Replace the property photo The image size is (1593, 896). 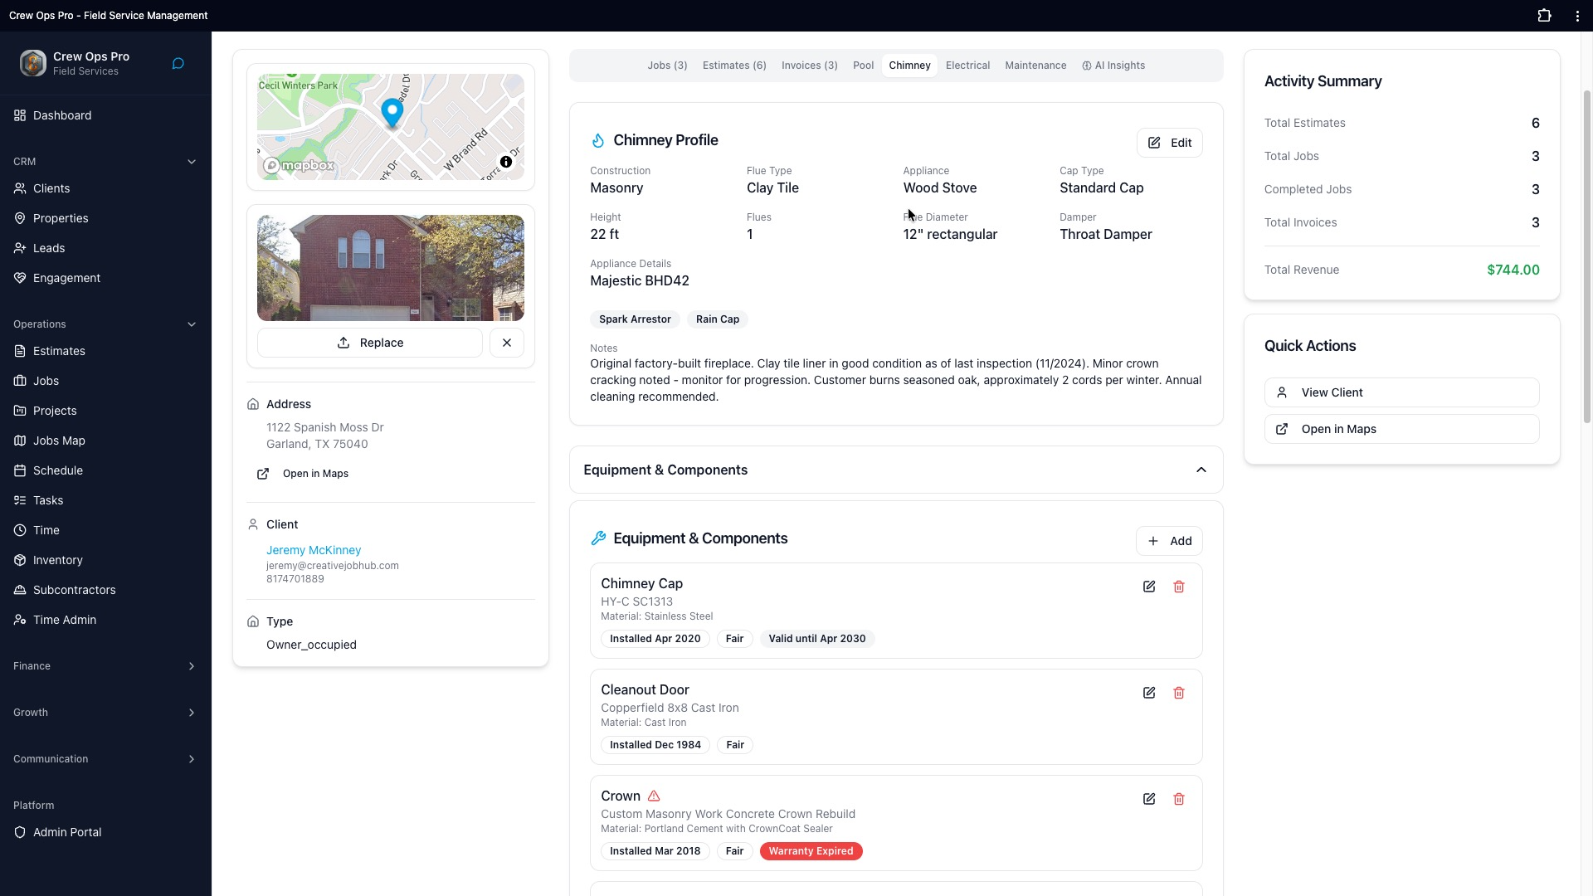[x=370, y=343]
